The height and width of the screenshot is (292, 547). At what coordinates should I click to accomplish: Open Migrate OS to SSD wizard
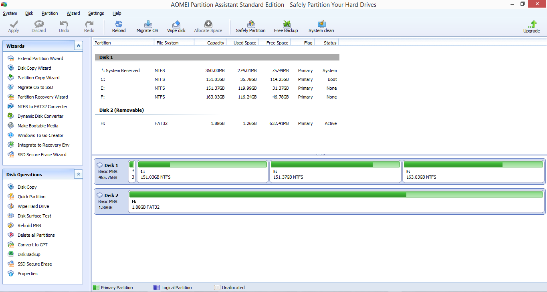pos(30,87)
